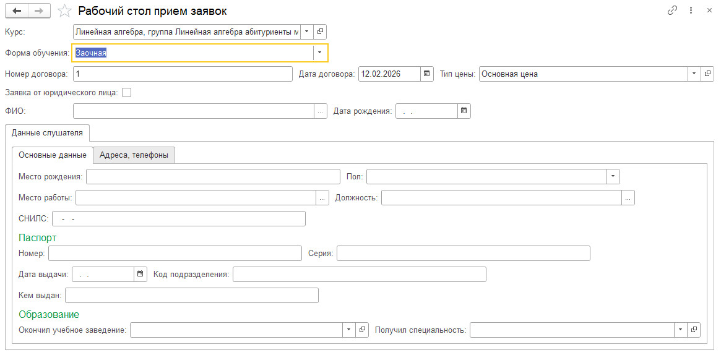Image resolution: width=721 pixels, height=355 pixels.
Task: Click the back navigation arrow
Action: pos(16,11)
